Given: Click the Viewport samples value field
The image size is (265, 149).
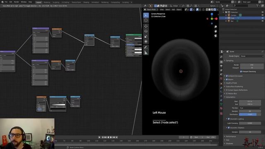Looking at the screenshot, I should [x=252, y=68].
